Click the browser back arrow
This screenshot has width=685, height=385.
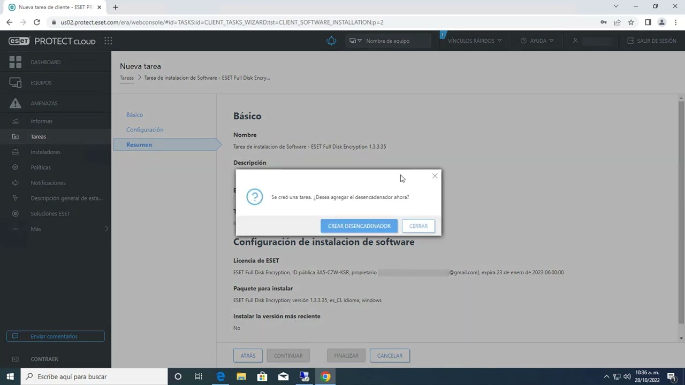(x=9, y=22)
